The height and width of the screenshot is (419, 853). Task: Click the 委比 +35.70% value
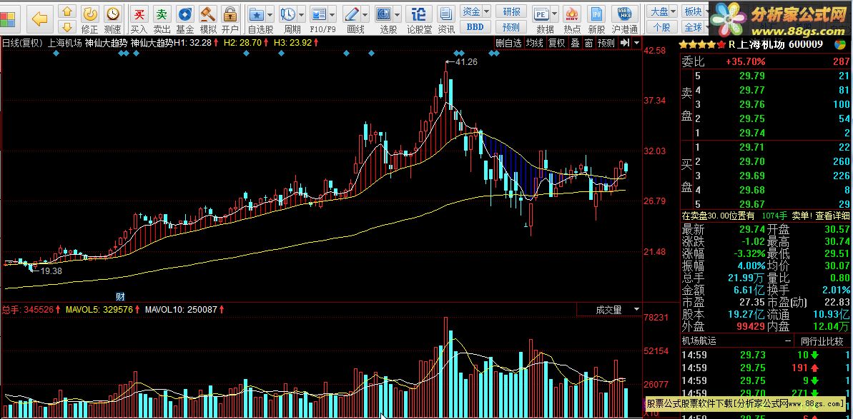pyautogui.click(x=745, y=62)
